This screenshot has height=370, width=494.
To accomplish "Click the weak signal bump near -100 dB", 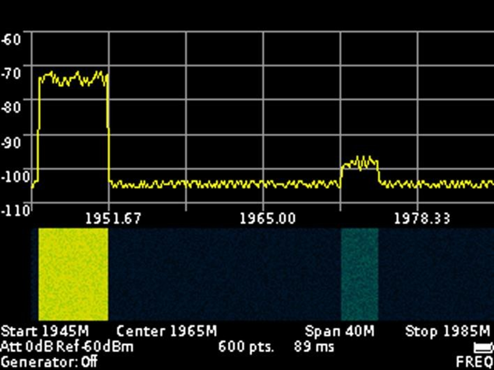I will point(360,163).
